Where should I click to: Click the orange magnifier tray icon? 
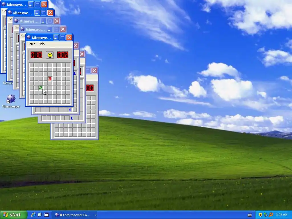[x=271, y=215]
